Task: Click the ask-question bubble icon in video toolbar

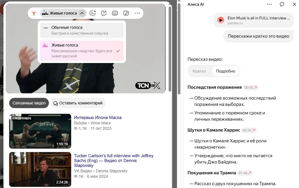Action: (x=104, y=13)
